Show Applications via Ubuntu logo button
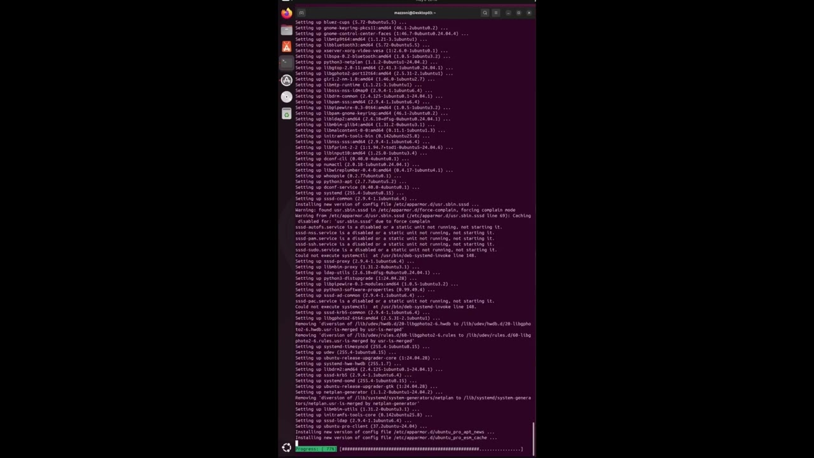 (287, 448)
